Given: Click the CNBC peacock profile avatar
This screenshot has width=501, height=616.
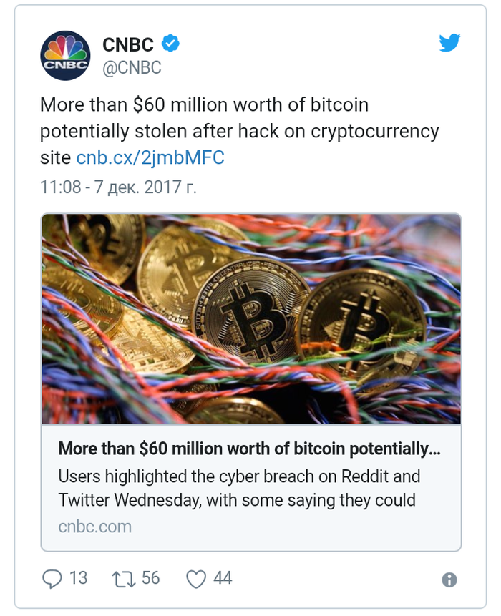Looking at the screenshot, I should tap(65, 55).
